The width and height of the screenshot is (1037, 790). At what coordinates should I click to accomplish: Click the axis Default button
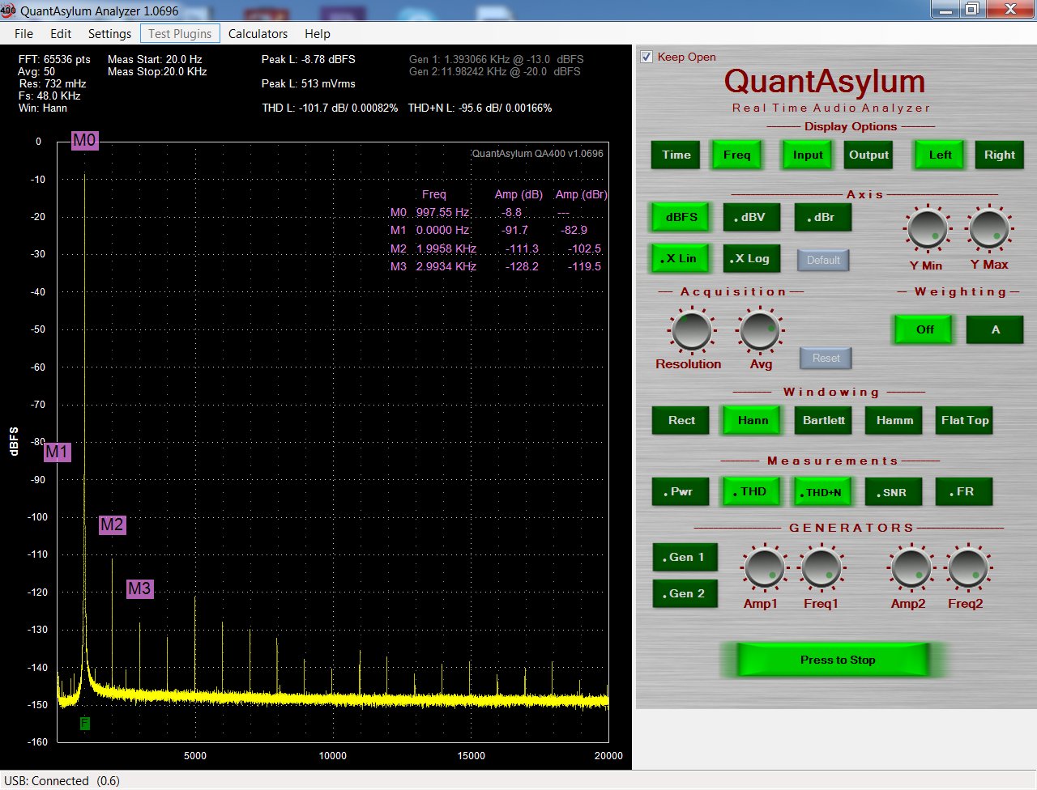[823, 260]
